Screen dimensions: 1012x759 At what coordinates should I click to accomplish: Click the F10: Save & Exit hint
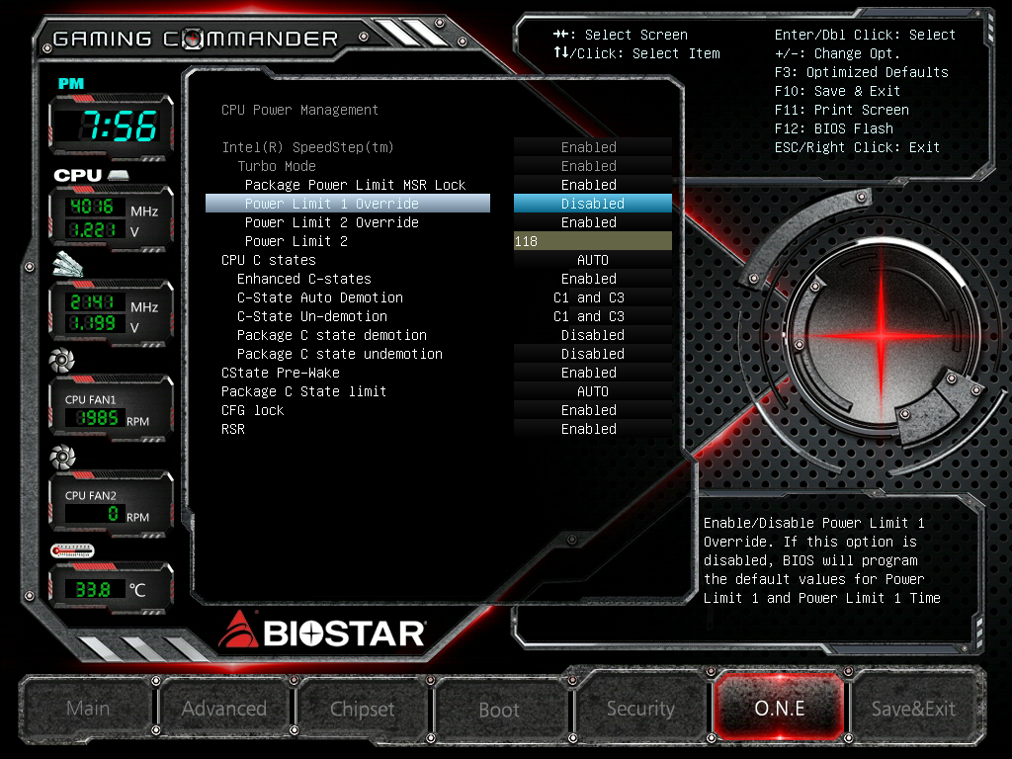[x=837, y=91]
